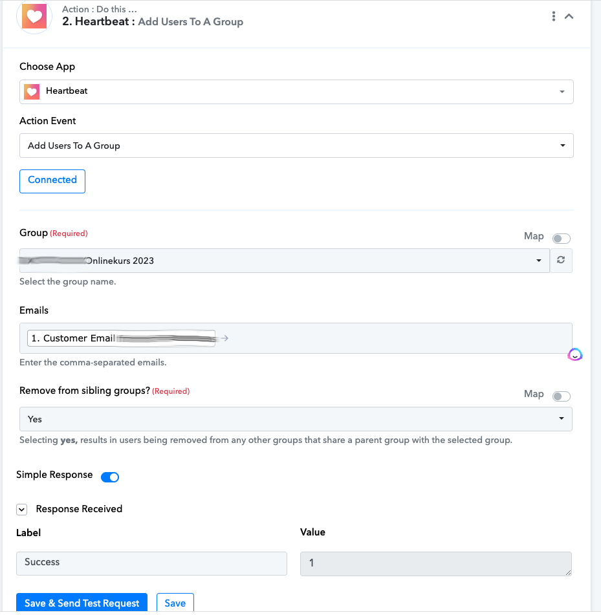Viewport: 601px width, 615px height.
Task: Click the Connected button
Action: coord(52,181)
